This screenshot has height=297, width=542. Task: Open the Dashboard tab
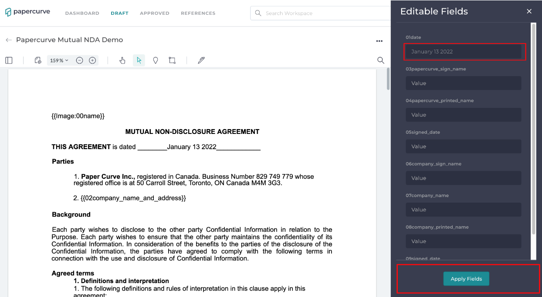[x=82, y=13]
